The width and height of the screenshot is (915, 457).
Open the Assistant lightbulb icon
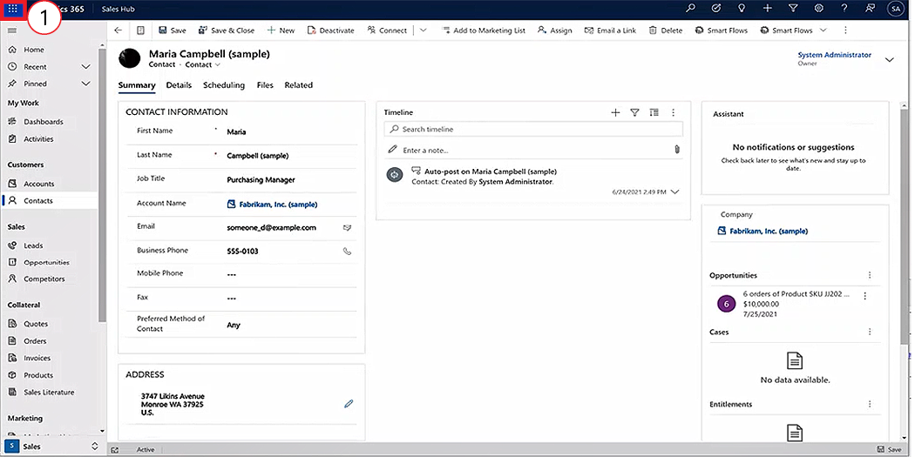tap(742, 8)
